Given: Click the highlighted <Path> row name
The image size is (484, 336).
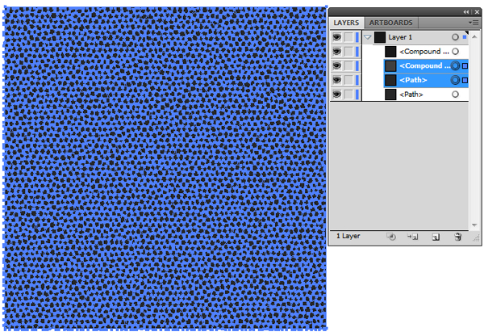Looking at the screenshot, I should pos(413,80).
